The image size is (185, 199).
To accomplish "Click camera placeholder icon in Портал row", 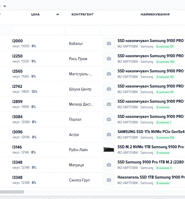I will click(x=109, y=119).
